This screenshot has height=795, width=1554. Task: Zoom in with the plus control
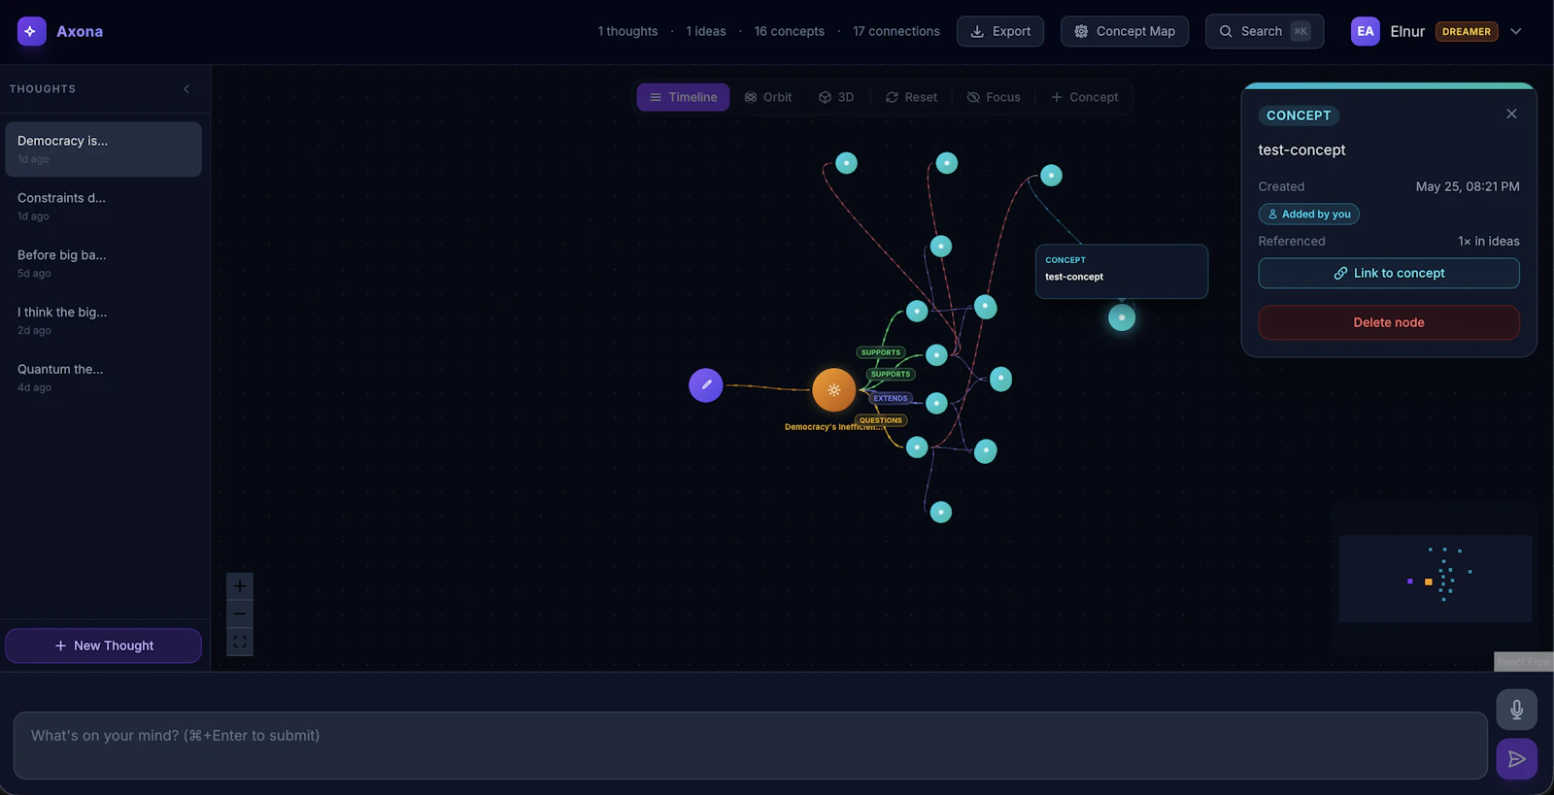click(240, 586)
